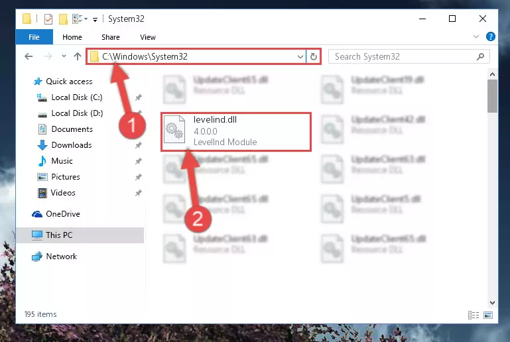This screenshot has width=510, height=342.
Task: Click the Music note icon
Action: pos(42,161)
